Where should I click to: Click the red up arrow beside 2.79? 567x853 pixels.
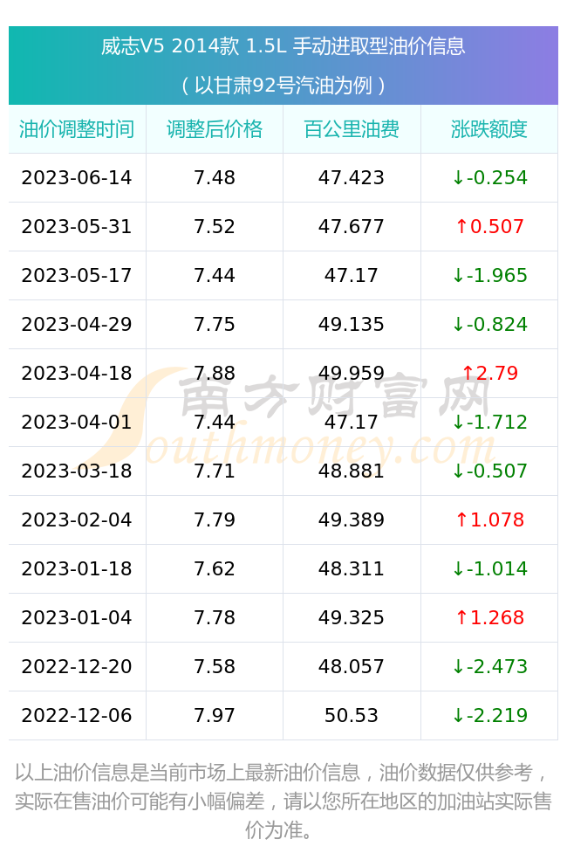[468, 373]
